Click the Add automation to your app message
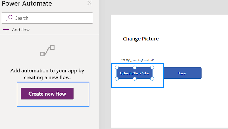Screen dimensions: 228x129 (x=47, y=74)
